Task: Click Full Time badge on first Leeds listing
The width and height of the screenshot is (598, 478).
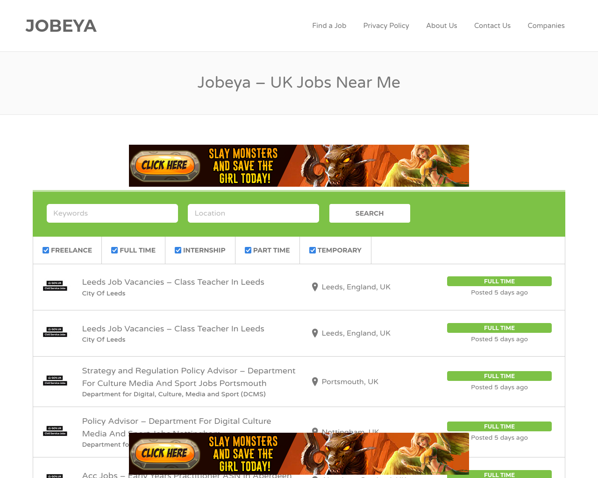Action: (499, 281)
